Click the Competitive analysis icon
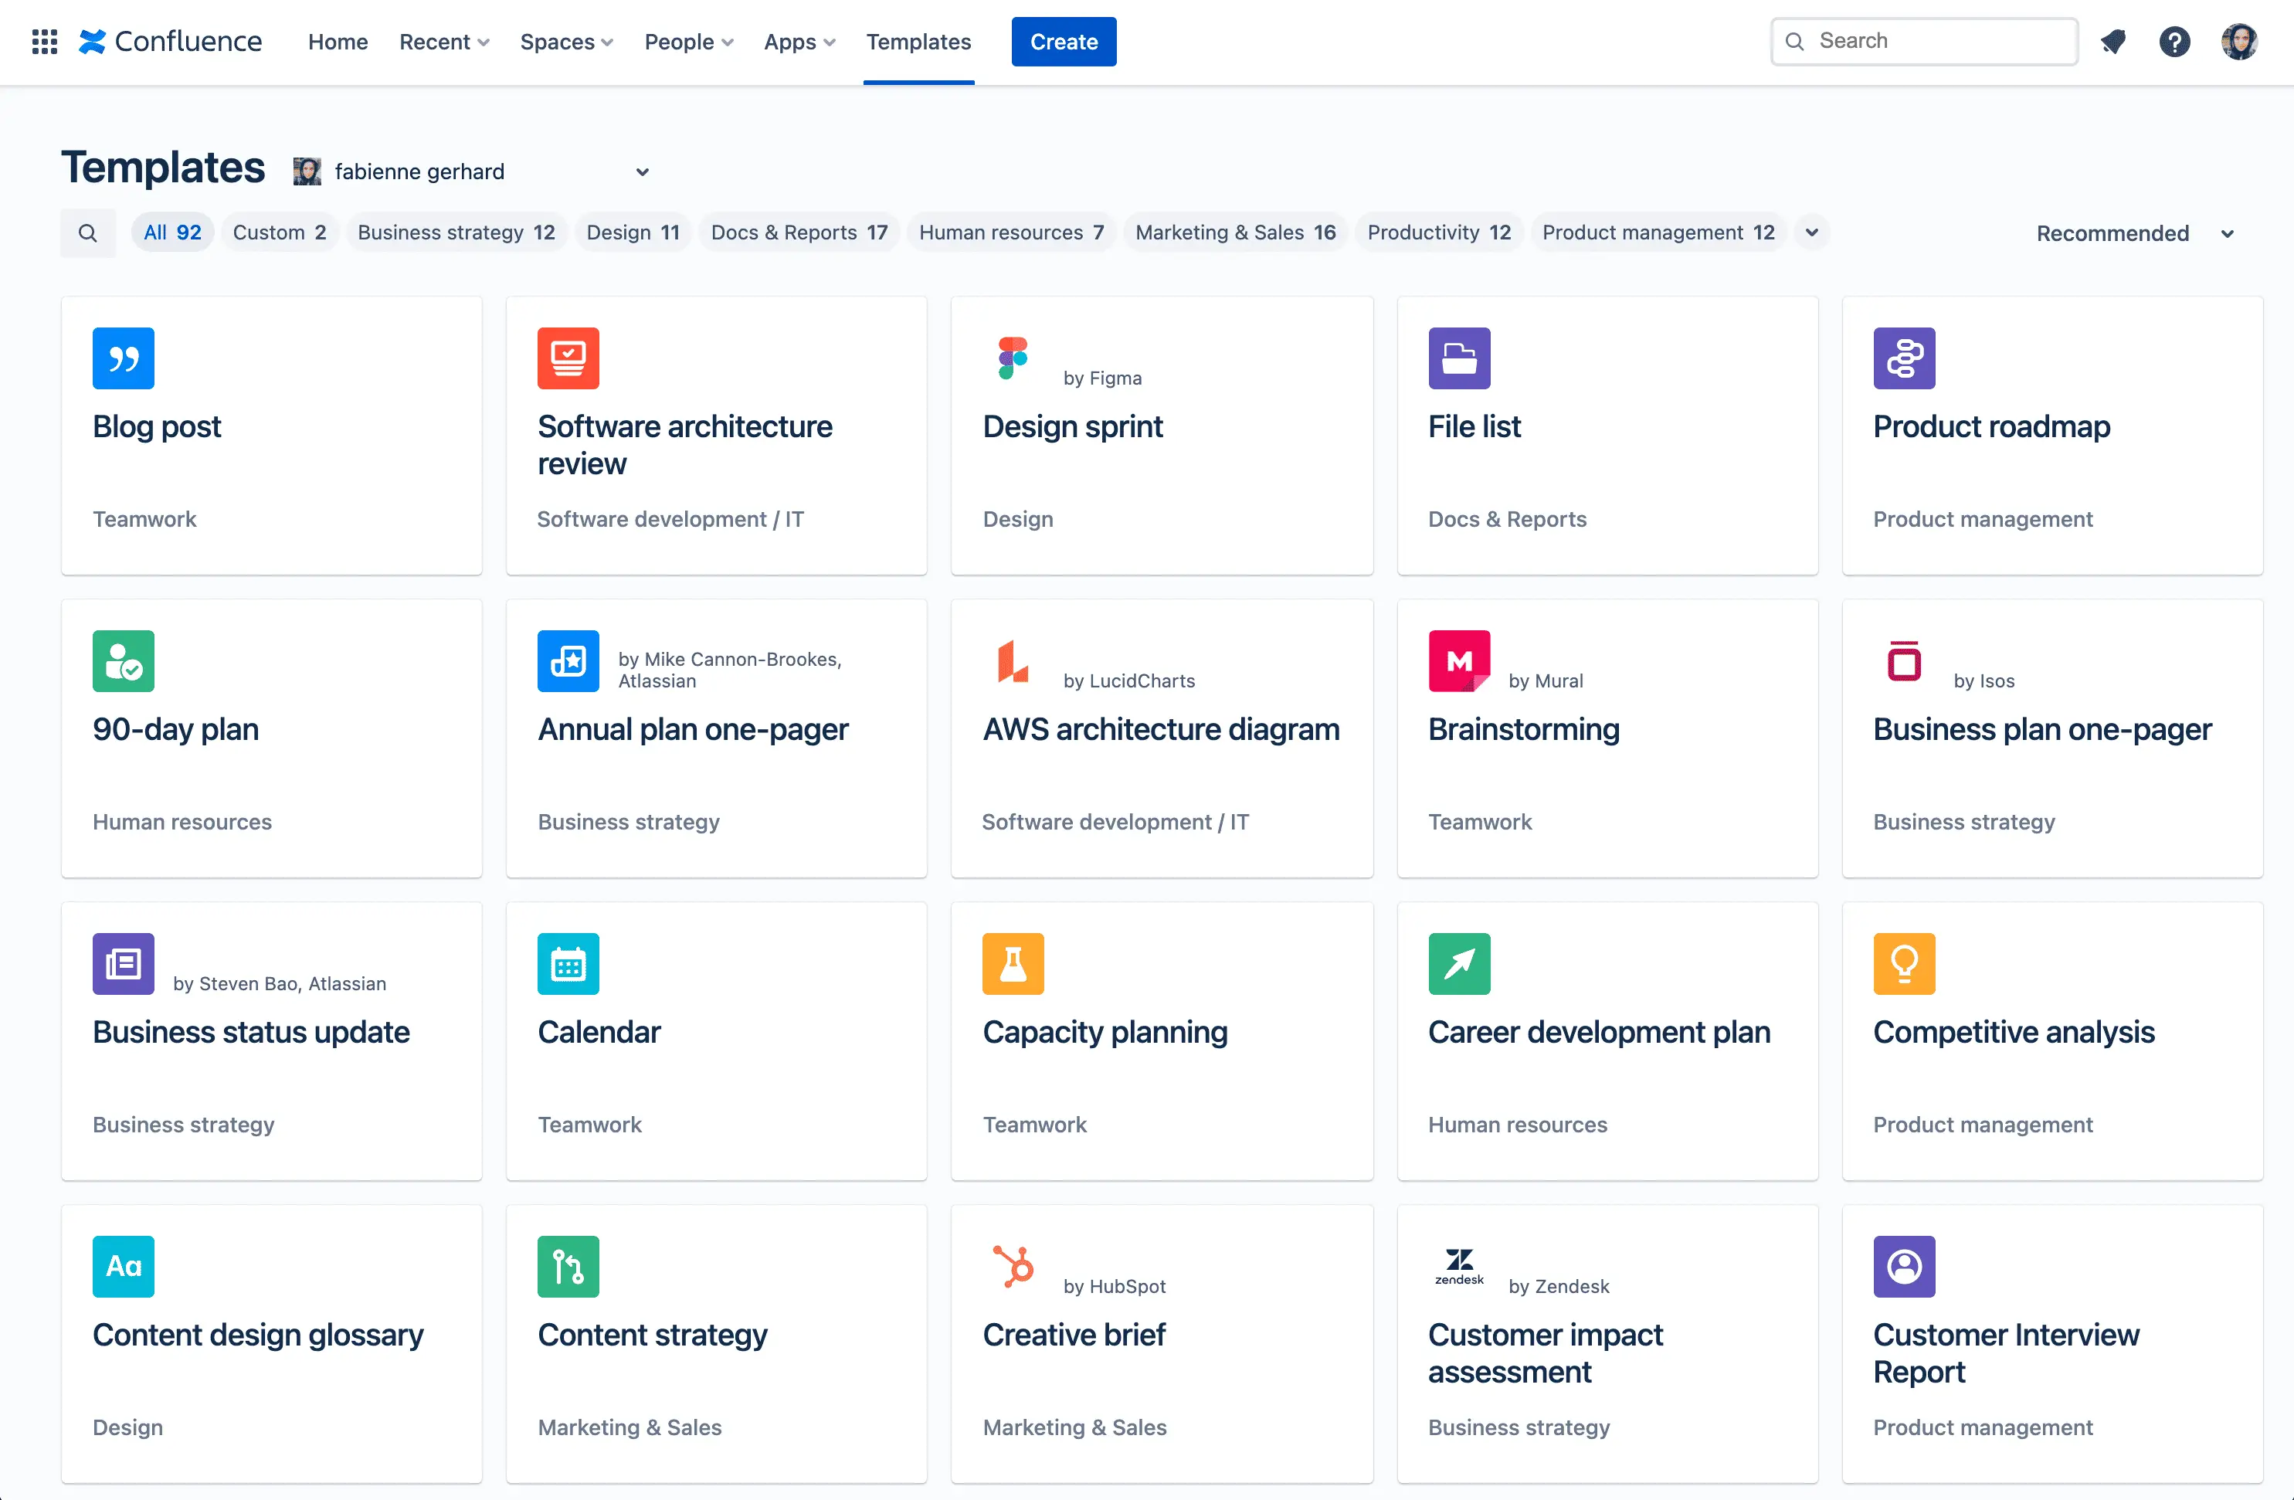 point(1904,962)
